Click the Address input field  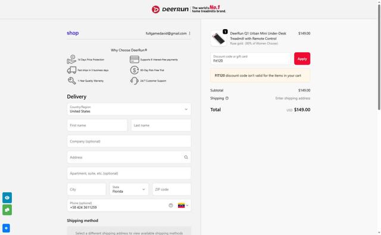coord(129,157)
